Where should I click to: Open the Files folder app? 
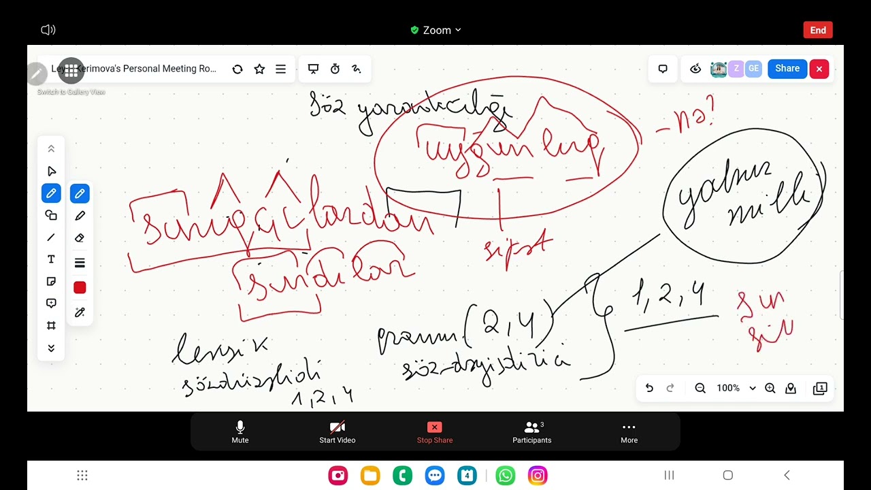(370, 475)
